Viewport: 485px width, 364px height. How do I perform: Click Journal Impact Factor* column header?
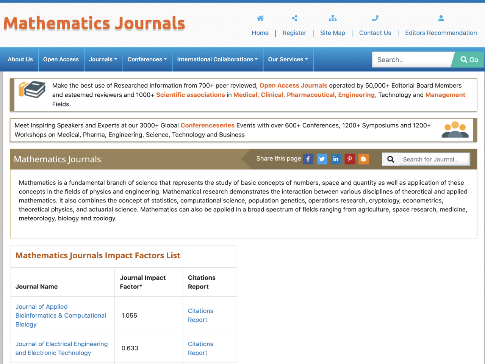(x=143, y=282)
